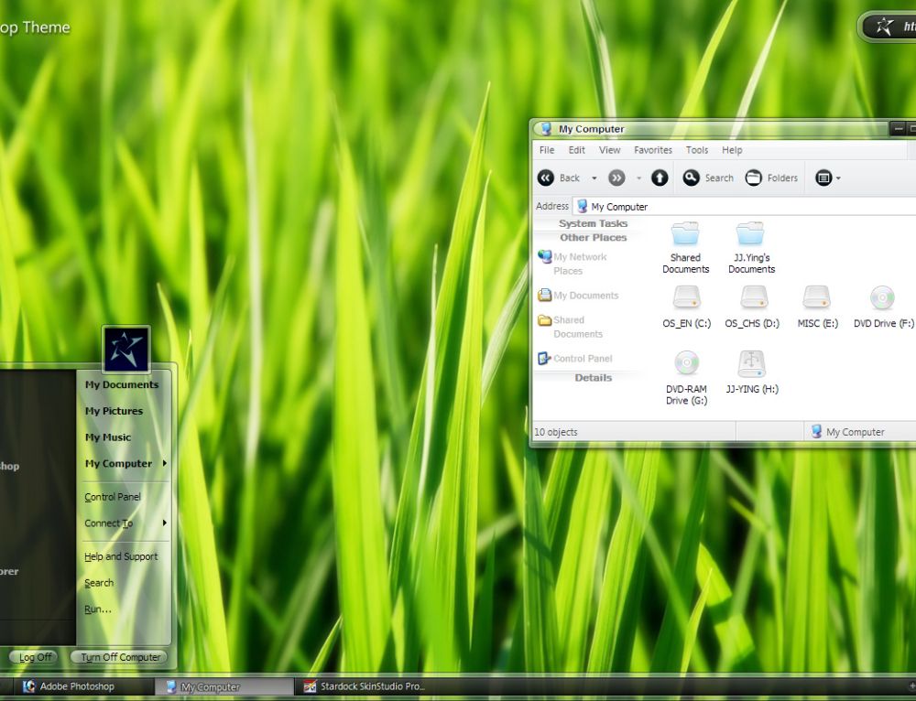Open the Views dropdown in toolbar
This screenshot has height=701, width=916.
point(827,178)
